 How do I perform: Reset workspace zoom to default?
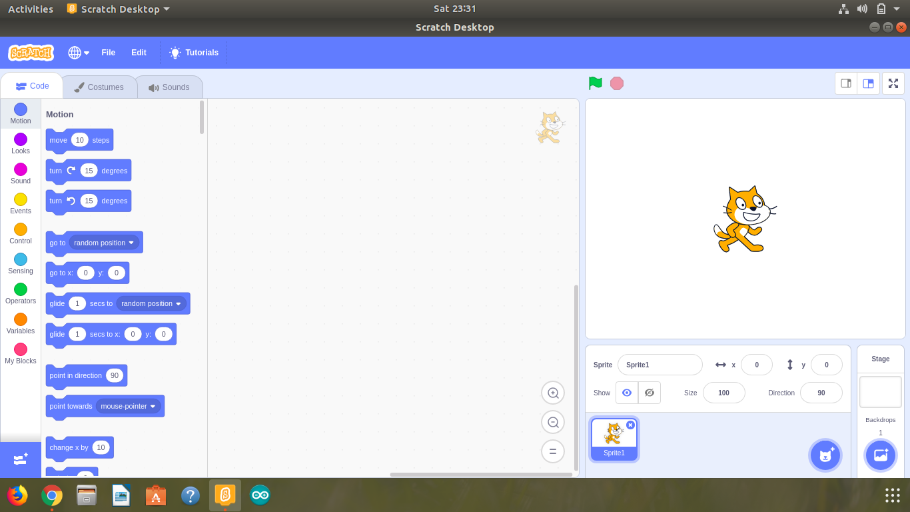click(553, 451)
